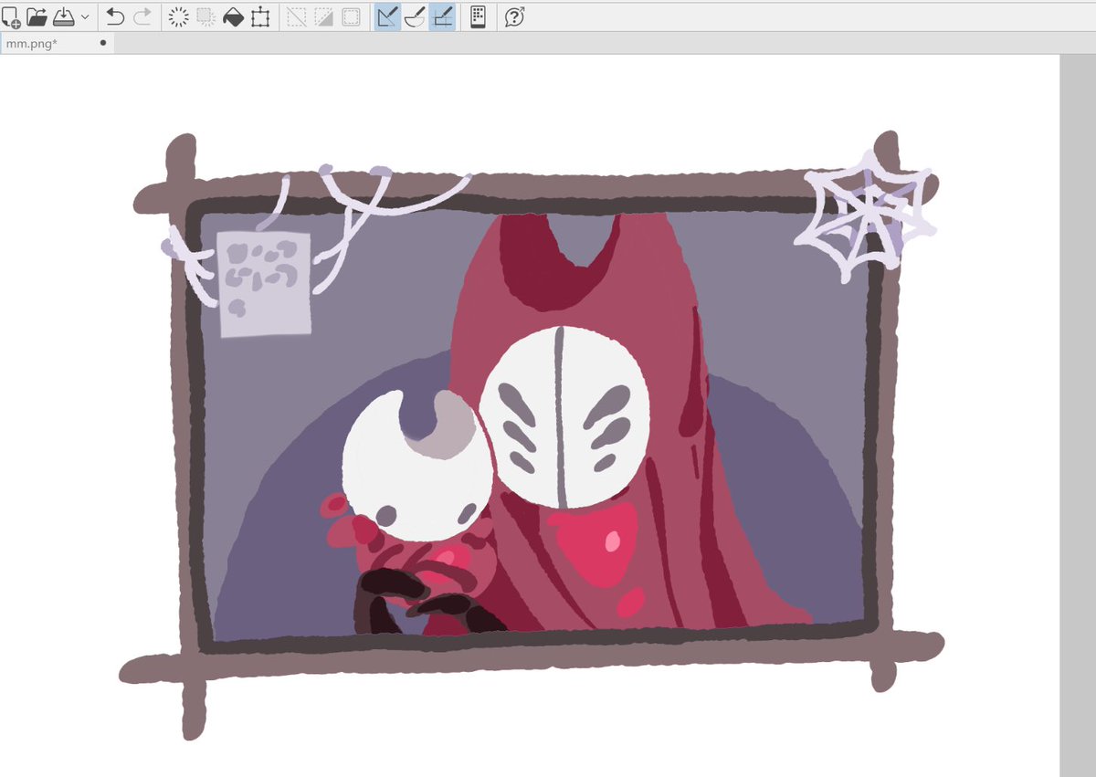The height and width of the screenshot is (777, 1096).
Task: Close the mm.png tab via its dot
Action: (x=103, y=42)
